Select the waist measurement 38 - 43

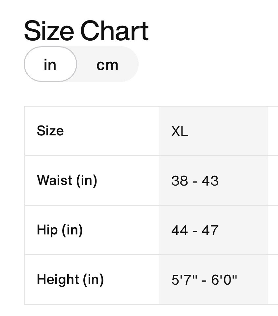(x=196, y=180)
